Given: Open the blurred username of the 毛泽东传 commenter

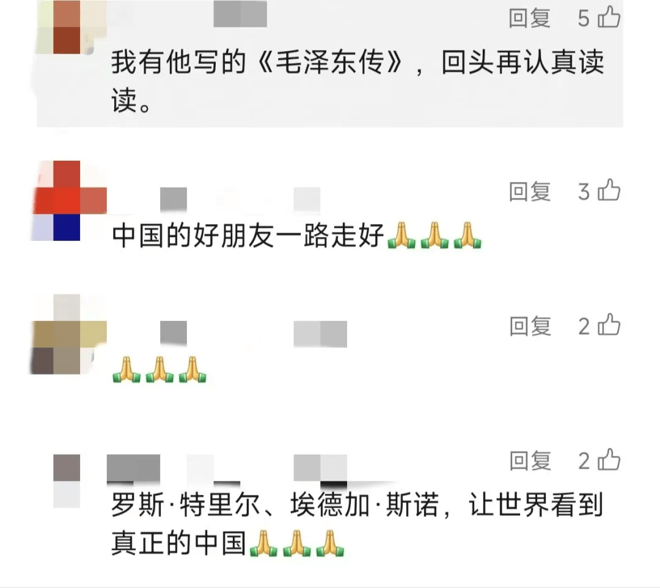Looking at the screenshot, I should (x=240, y=13).
